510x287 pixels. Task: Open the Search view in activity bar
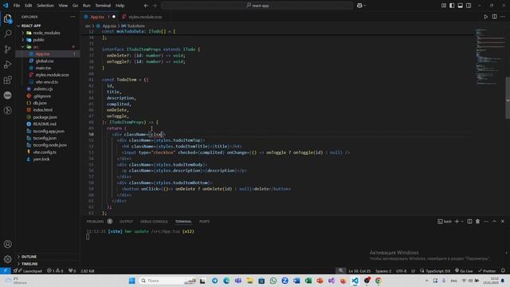(7, 33)
